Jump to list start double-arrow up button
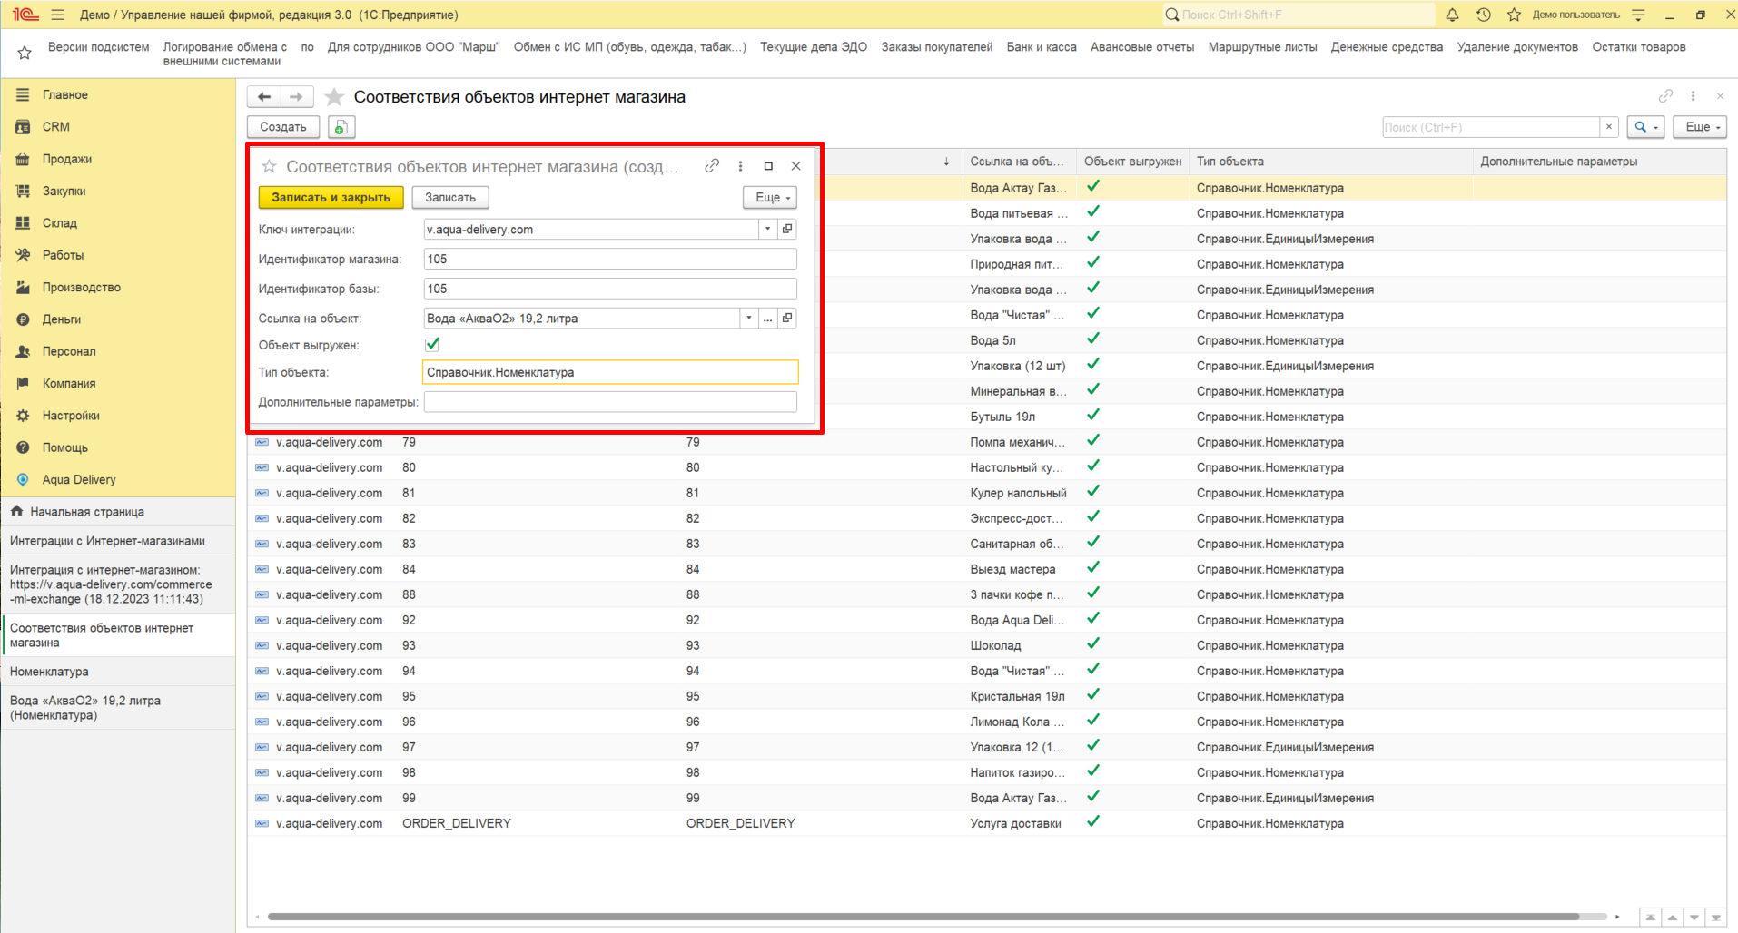The image size is (1738, 933). (x=1650, y=918)
